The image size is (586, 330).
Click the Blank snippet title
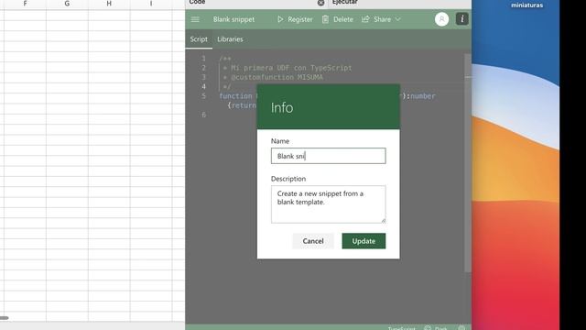(233, 19)
